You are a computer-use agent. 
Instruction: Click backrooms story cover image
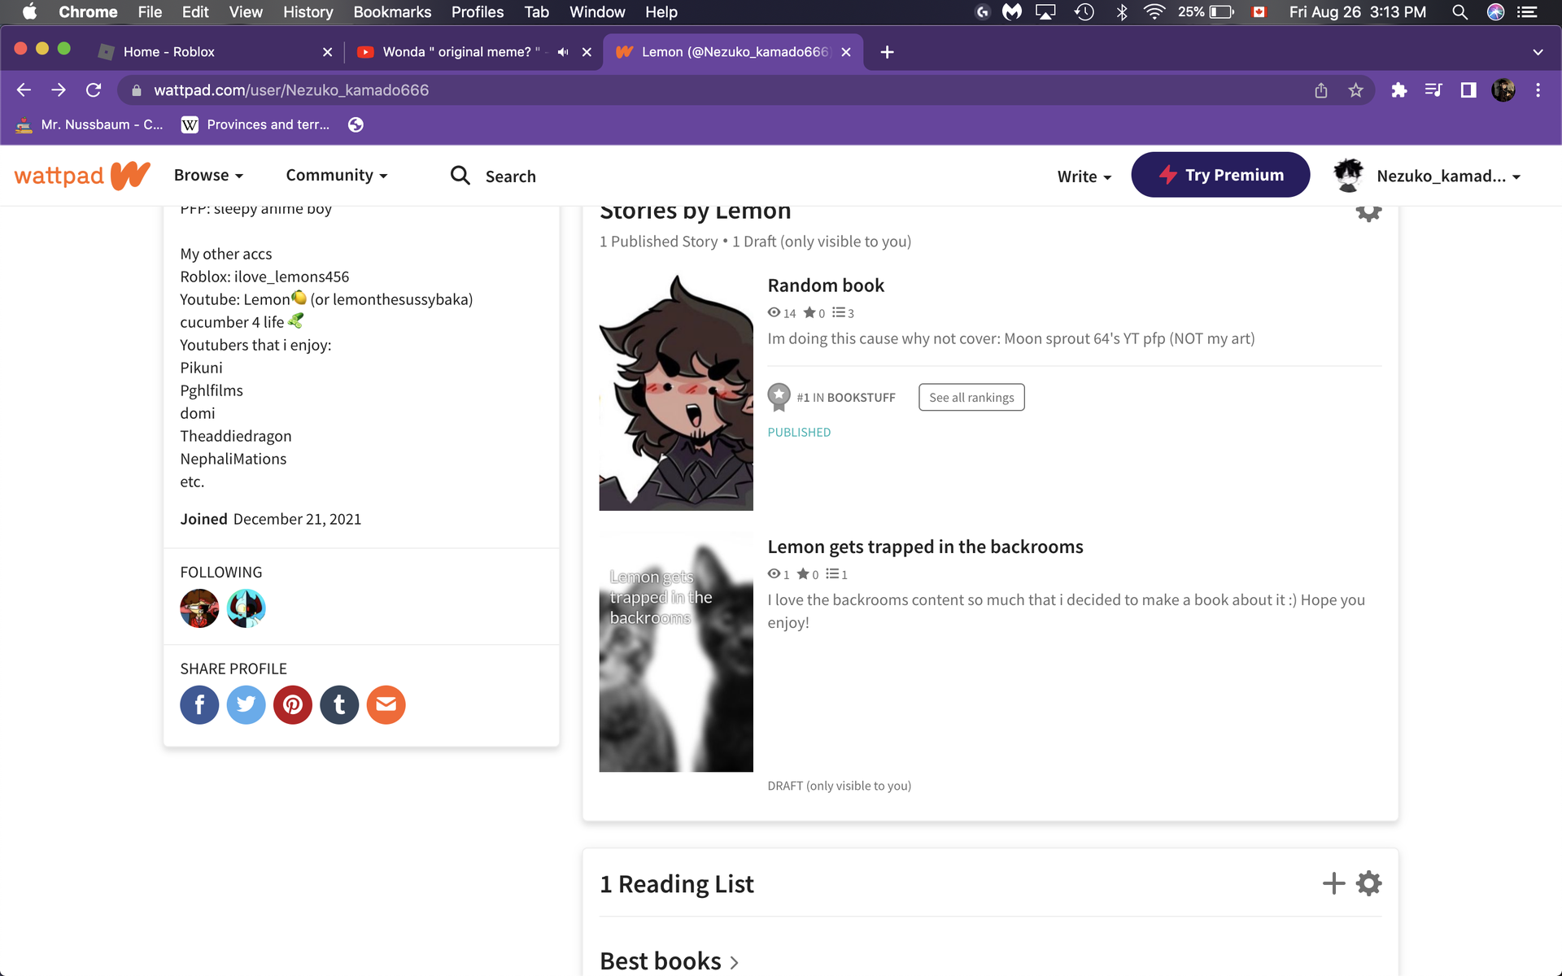[676, 653]
